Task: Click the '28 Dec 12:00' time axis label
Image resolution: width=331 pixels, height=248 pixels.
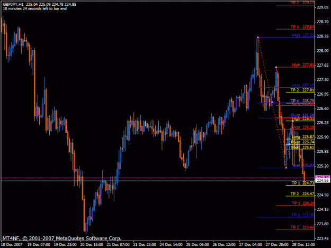Action: [x=303, y=245]
